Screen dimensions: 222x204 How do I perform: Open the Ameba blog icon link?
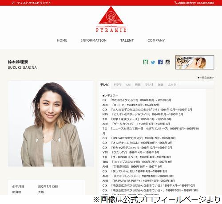(x=146, y=62)
